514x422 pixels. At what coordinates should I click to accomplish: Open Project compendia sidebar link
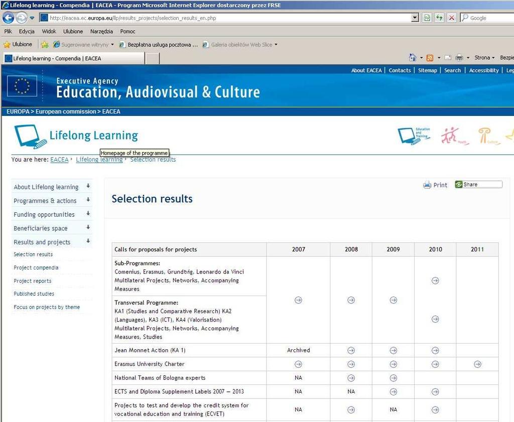coord(36,267)
